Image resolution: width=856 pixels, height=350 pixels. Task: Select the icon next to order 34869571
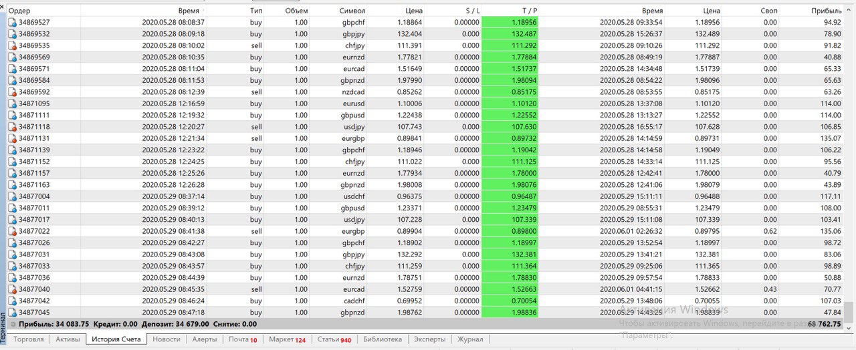[12, 68]
